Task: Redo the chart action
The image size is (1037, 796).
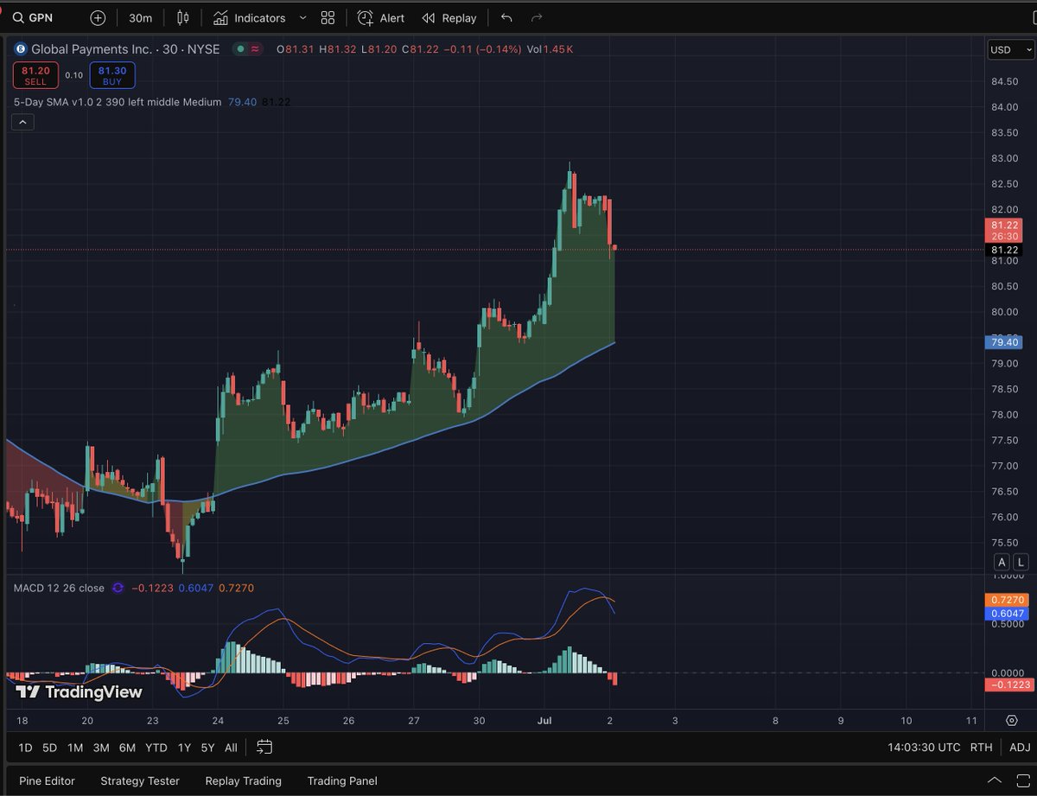Action: [x=537, y=17]
